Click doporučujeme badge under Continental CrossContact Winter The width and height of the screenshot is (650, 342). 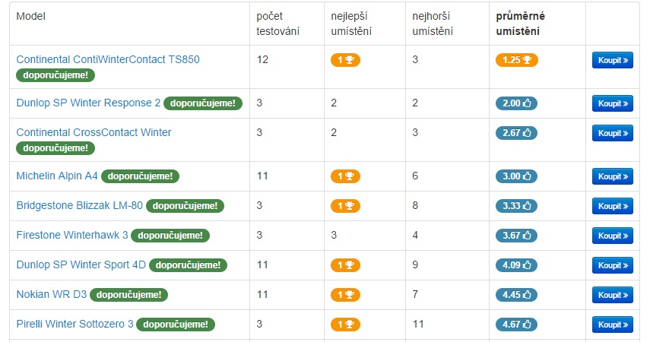(55, 148)
